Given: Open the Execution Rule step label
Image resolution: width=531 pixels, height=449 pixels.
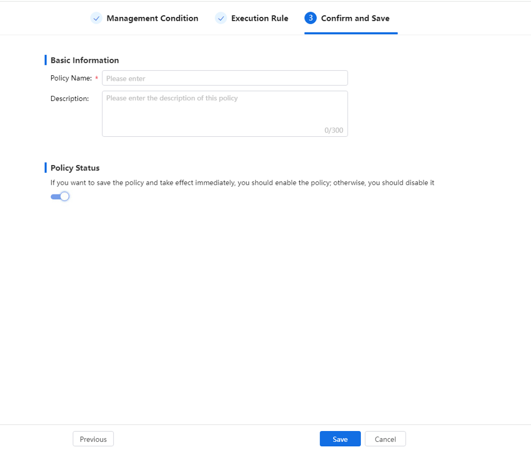Looking at the screenshot, I should pos(260,19).
